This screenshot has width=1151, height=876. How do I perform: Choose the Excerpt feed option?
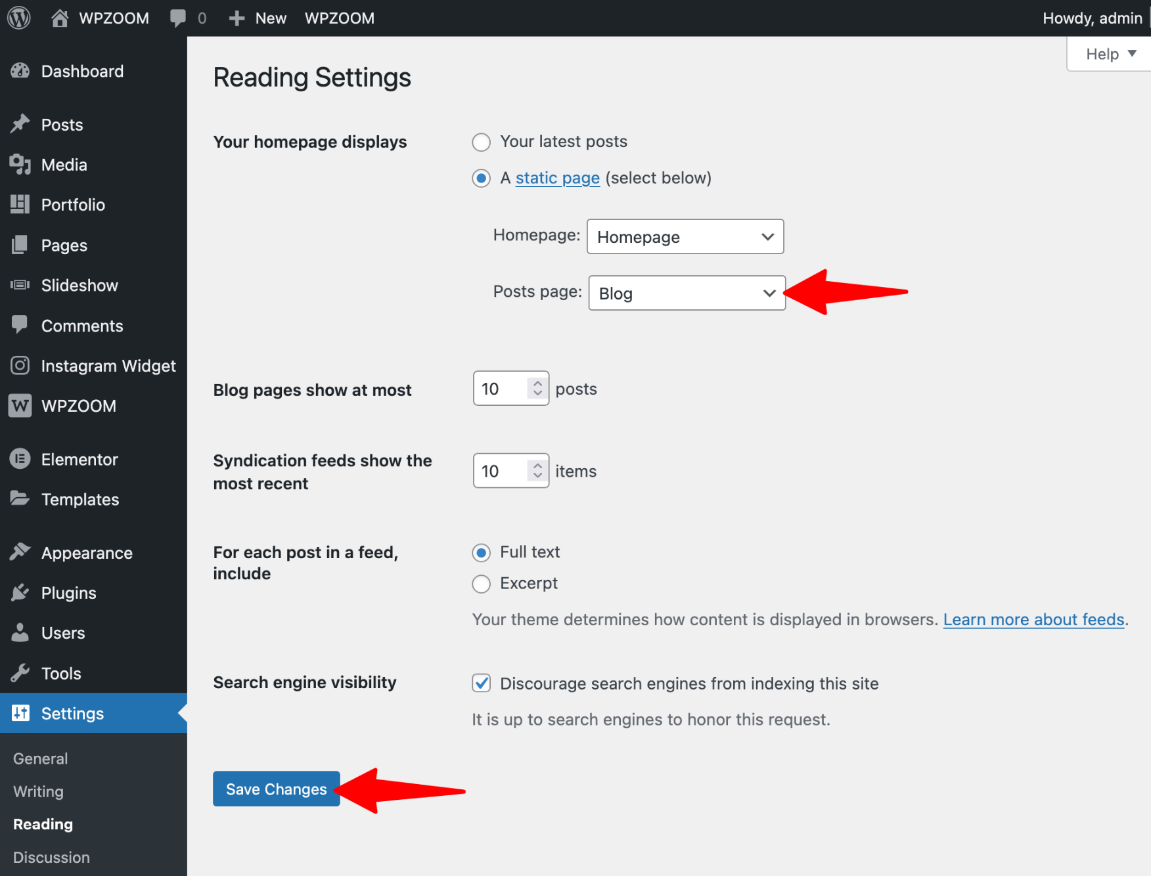482,584
